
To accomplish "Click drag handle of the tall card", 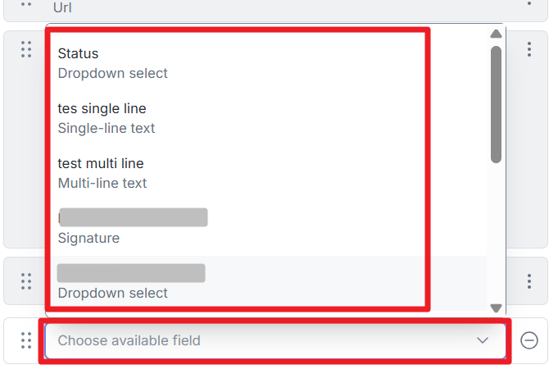I will click(26, 49).
